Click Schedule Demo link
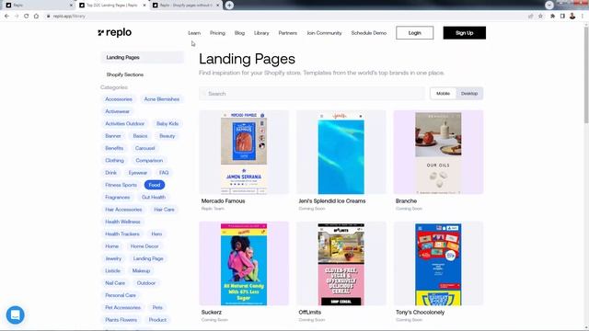589x331 pixels. (x=369, y=33)
